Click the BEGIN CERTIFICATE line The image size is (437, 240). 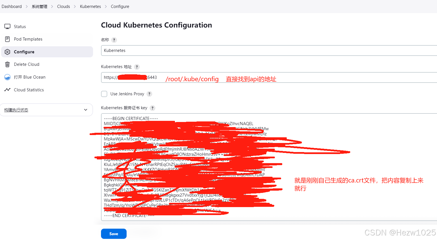pyautogui.click(x=131, y=119)
